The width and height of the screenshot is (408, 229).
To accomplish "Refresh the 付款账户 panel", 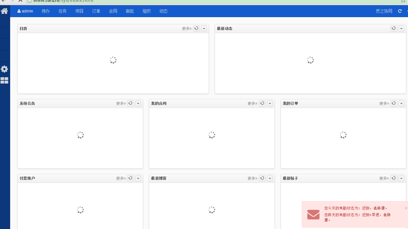I will 131,178.
